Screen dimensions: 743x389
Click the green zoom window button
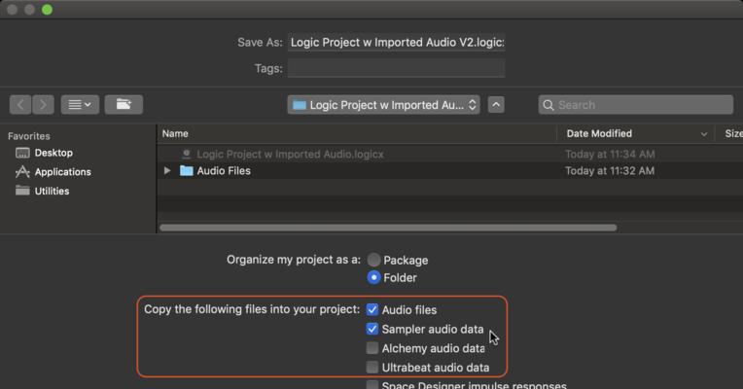click(47, 10)
